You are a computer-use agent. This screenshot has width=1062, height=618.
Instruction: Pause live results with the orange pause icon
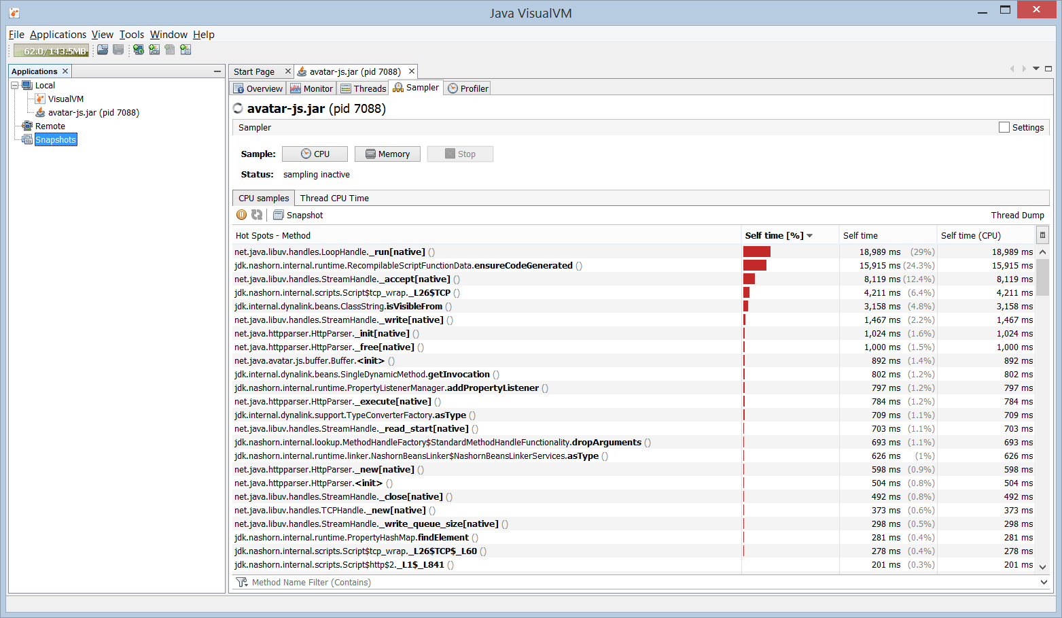click(241, 215)
